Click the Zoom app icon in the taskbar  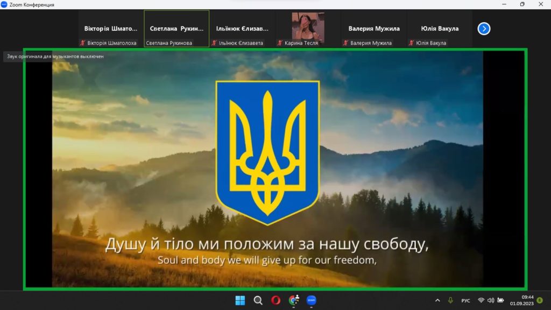click(x=312, y=300)
